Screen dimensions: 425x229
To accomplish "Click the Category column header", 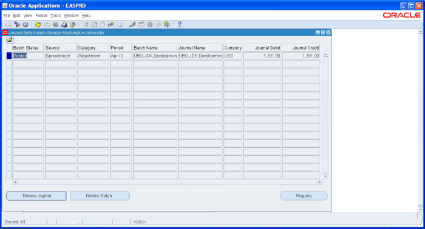I will pyautogui.click(x=93, y=48).
